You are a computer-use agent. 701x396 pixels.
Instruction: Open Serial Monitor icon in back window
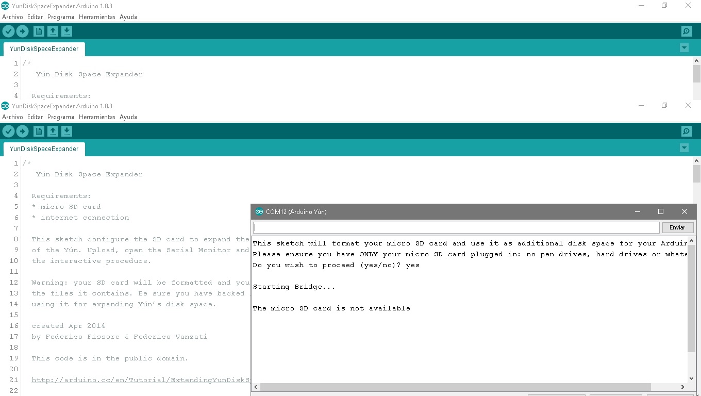click(687, 31)
